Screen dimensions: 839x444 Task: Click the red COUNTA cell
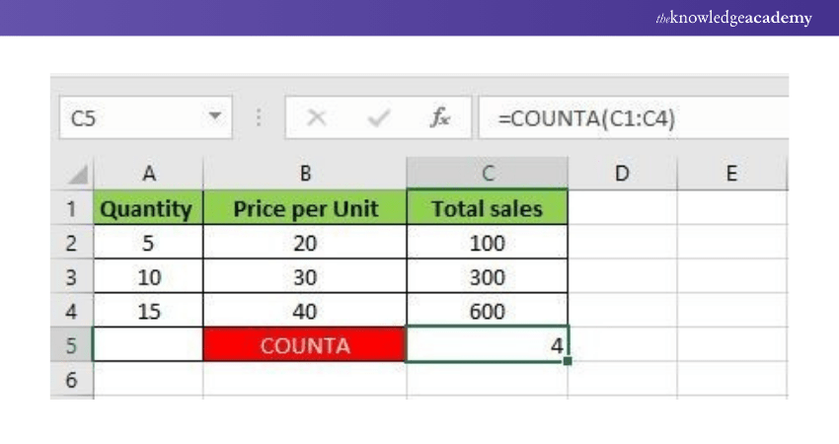pyautogui.click(x=305, y=345)
